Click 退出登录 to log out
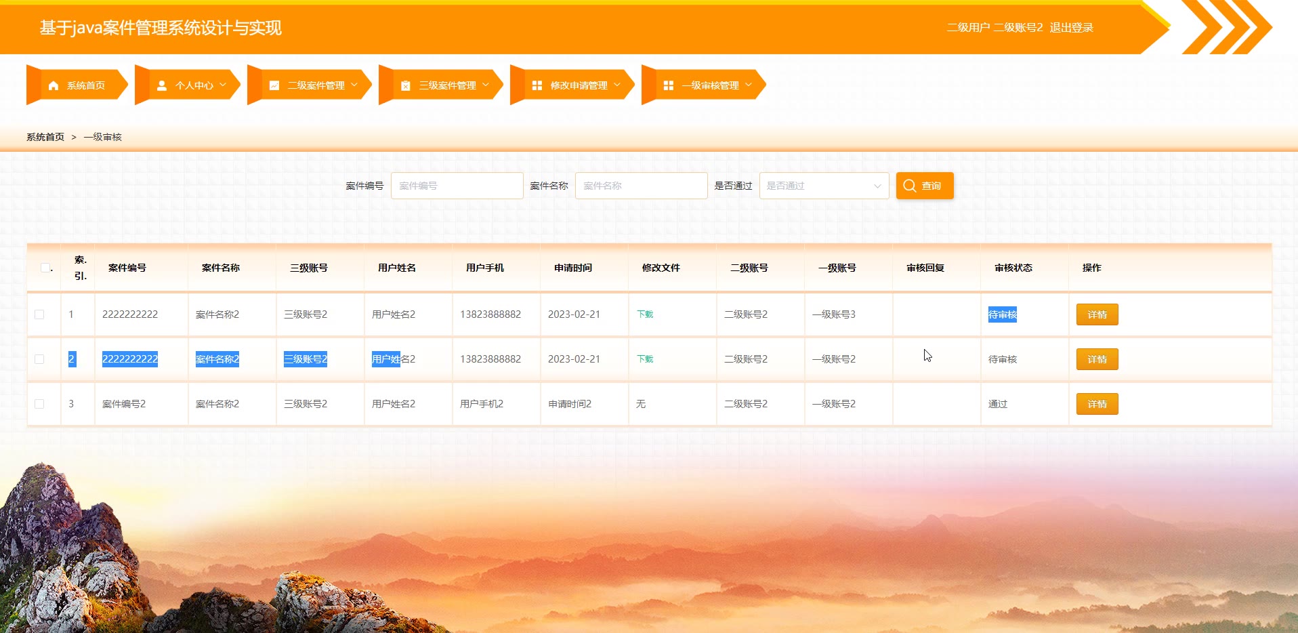This screenshot has width=1298, height=633. [x=1071, y=28]
